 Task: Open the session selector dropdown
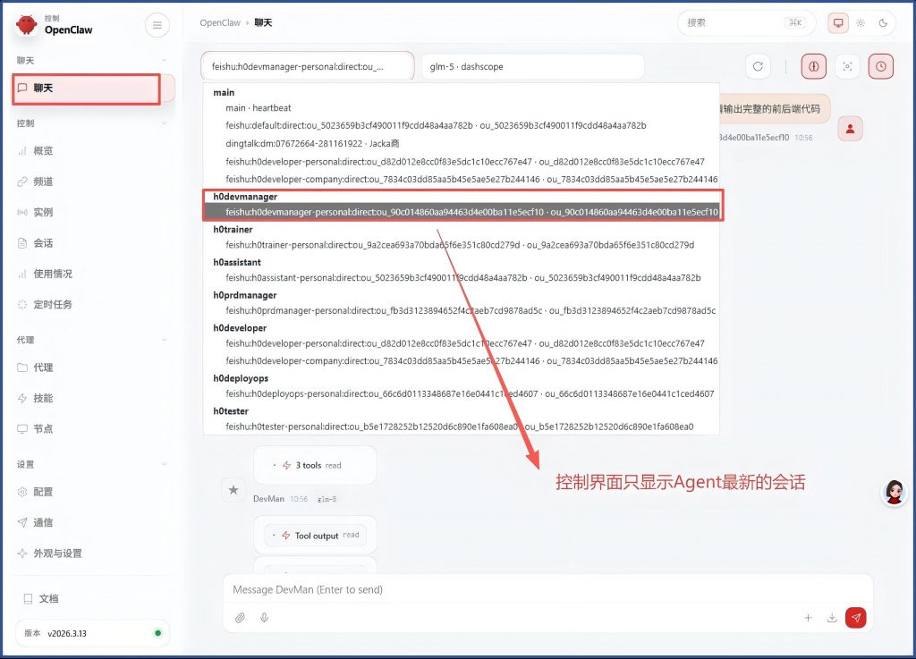coord(308,66)
